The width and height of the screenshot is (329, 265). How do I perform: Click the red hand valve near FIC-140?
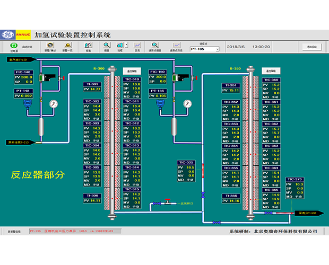[62, 78]
